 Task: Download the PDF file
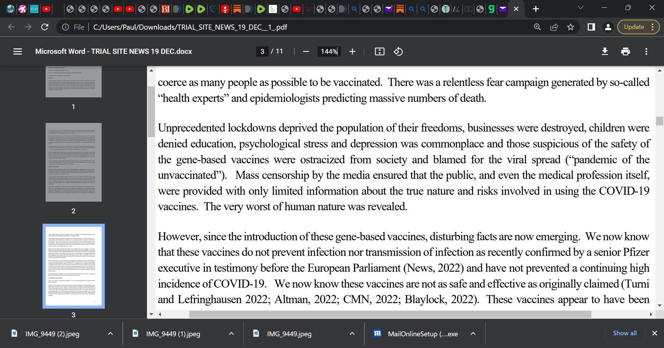pyautogui.click(x=605, y=51)
